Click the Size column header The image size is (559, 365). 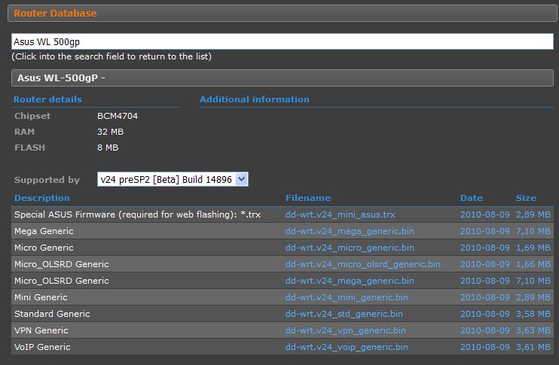[526, 198]
